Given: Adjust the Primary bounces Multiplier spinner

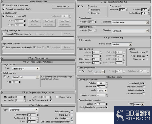Looking at the screenshot, I should [x=96, y=22].
